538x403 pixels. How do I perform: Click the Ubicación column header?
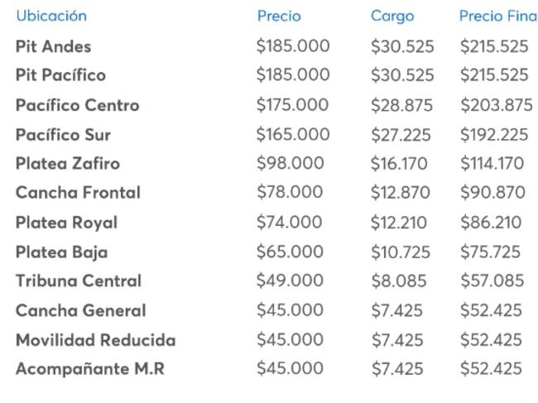point(50,16)
